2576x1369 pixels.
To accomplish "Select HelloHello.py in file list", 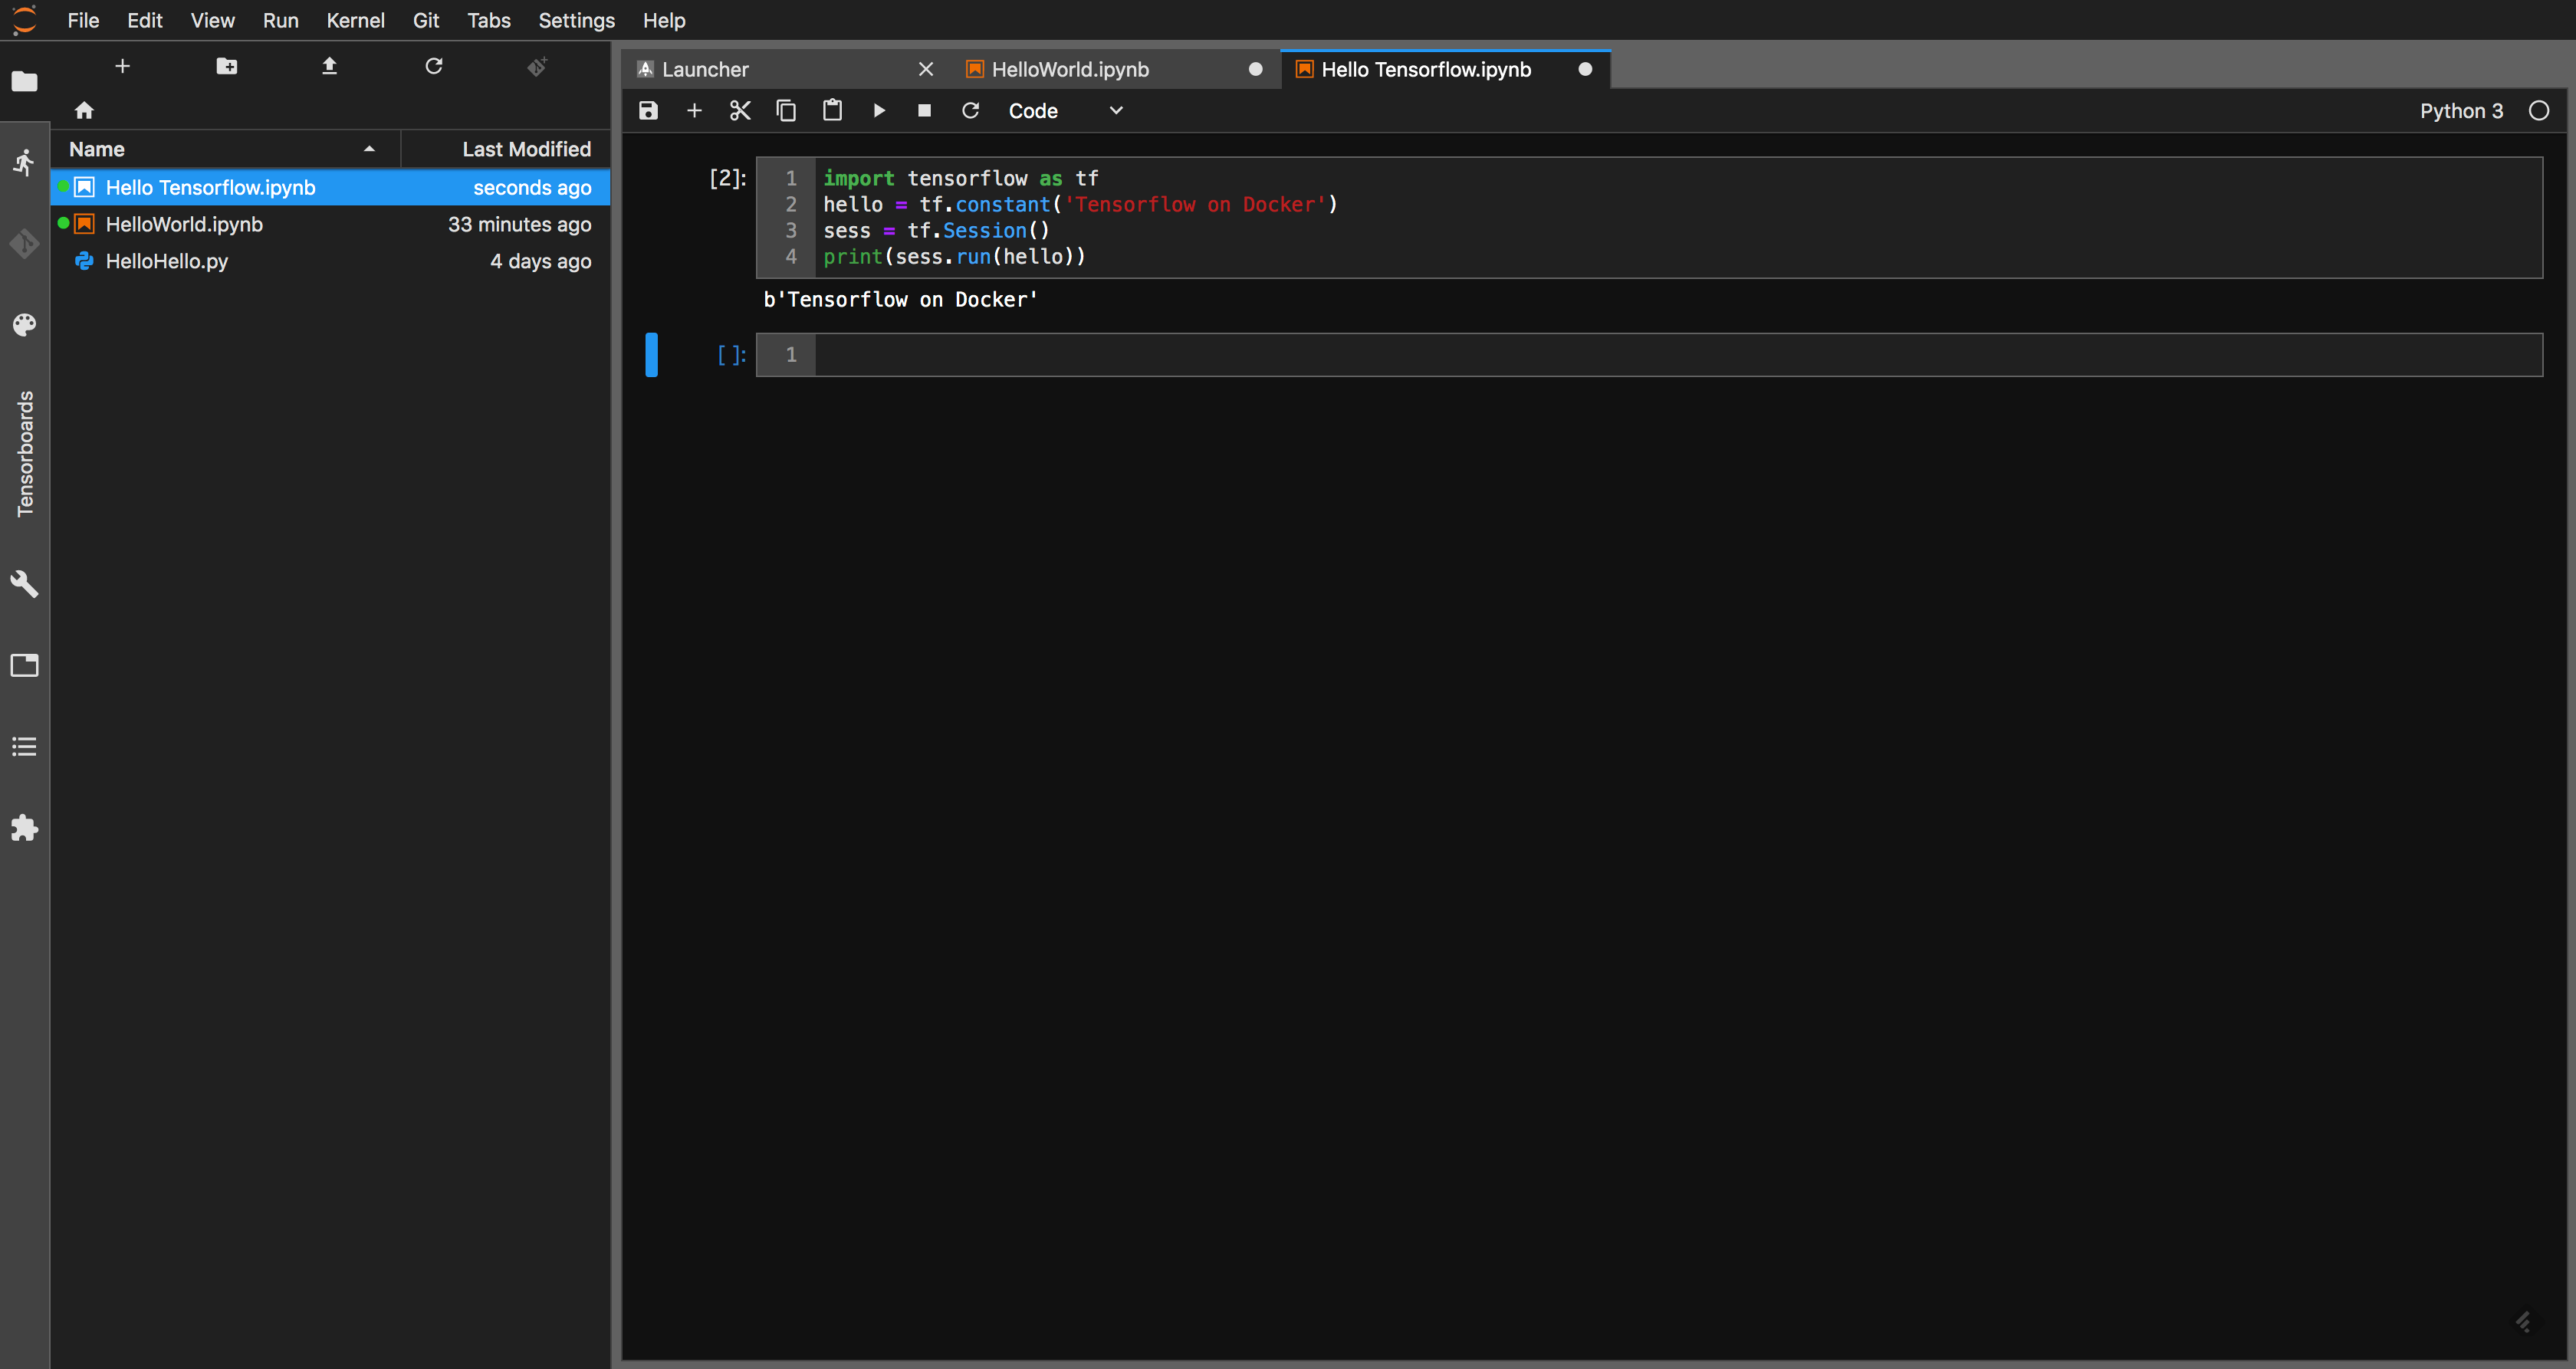I will click(330, 261).
